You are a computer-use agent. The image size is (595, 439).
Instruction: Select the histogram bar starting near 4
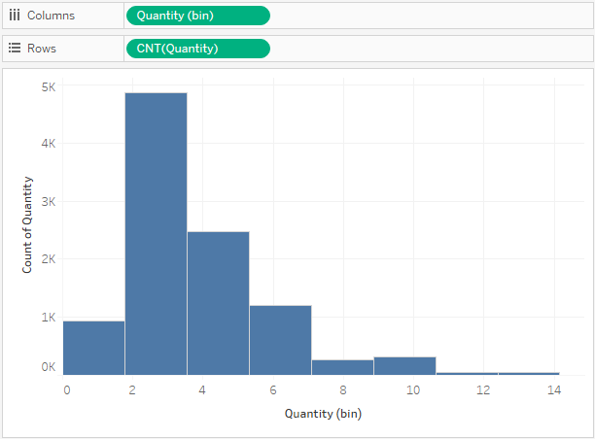[218, 303]
